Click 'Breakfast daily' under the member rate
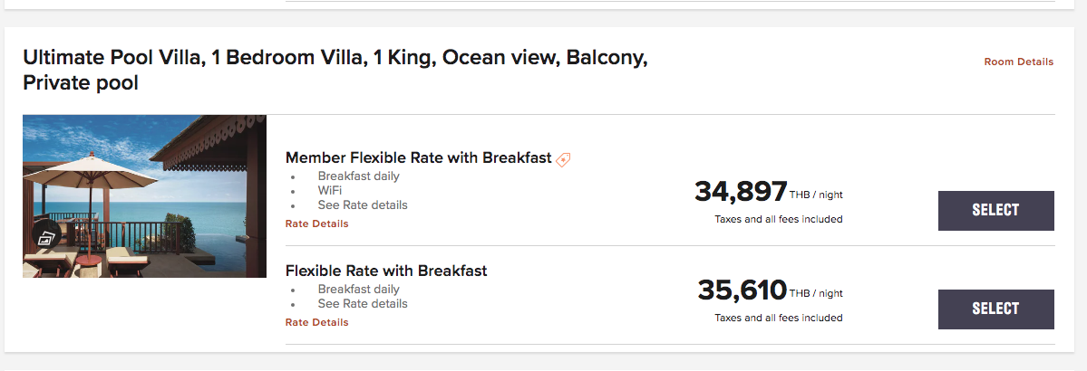The image size is (1087, 371). click(x=358, y=176)
